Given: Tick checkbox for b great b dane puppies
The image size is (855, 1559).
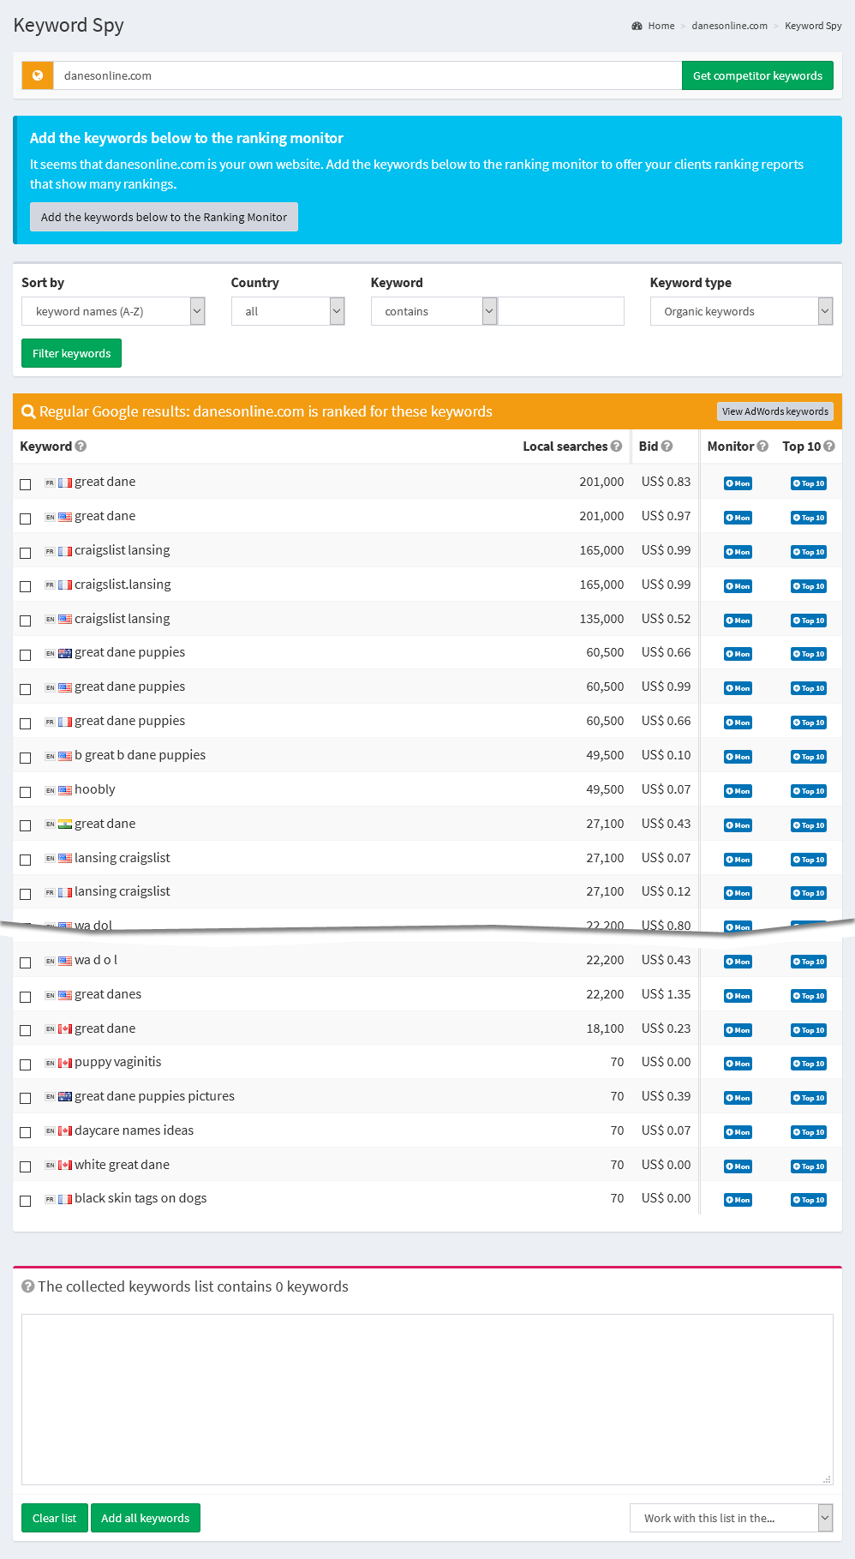Looking at the screenshot, I should [x=26, y=758].
